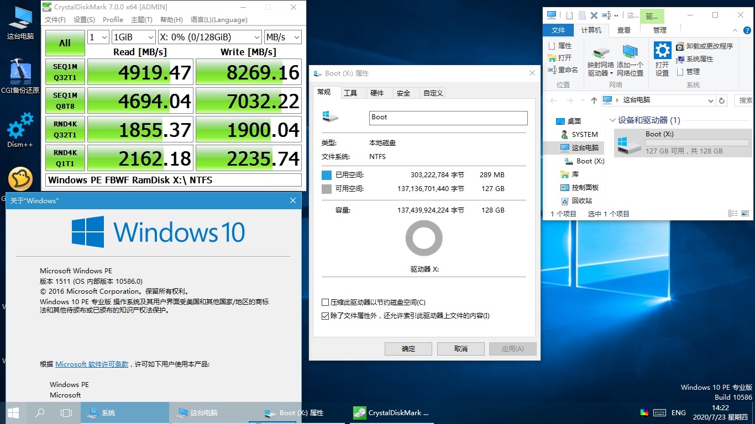Click the Explorer help question mark icon
Image resolution: width=755 pixels, height=424 pixels.
pyautogui.click(x=747, y=30)
